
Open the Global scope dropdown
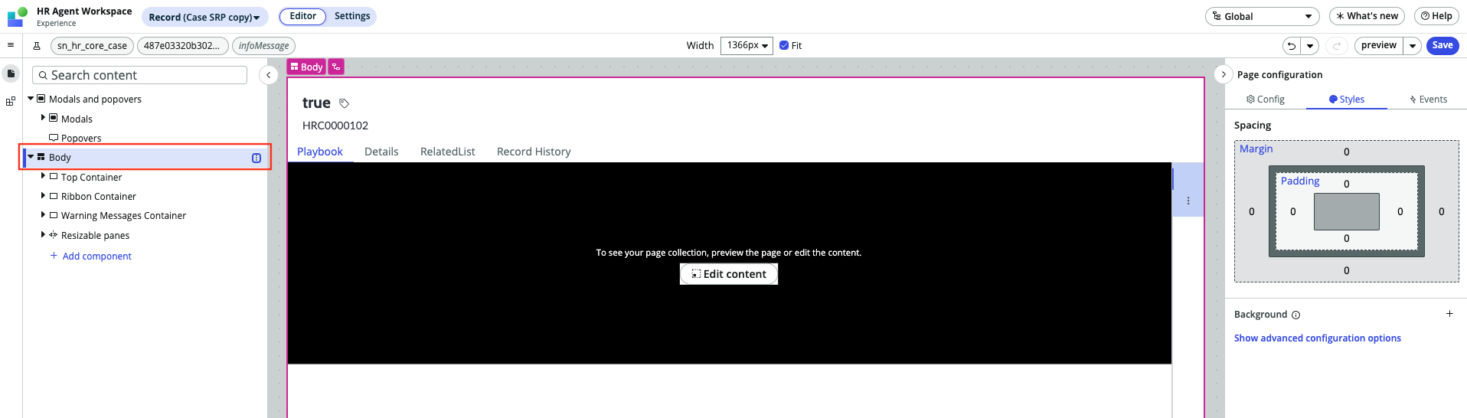pos(1263,16)
